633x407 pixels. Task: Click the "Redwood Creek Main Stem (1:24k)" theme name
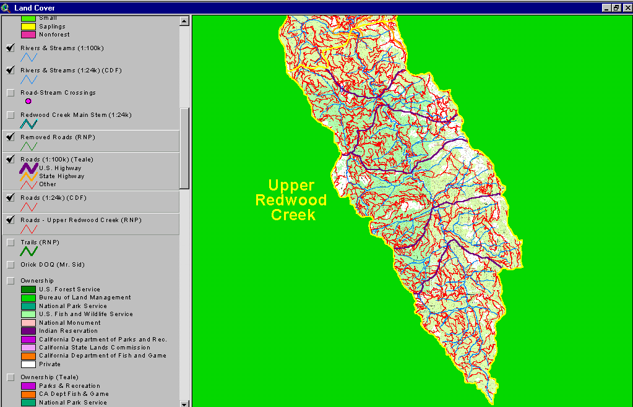point(76,115)
